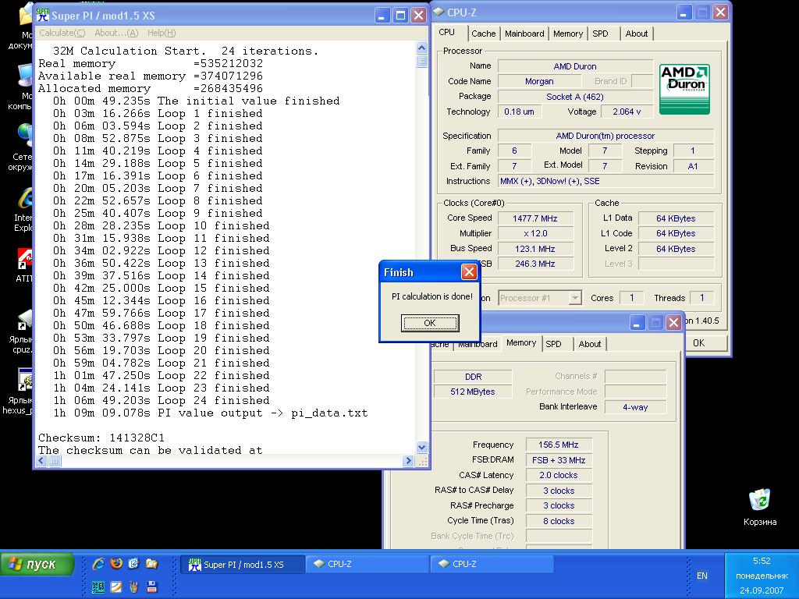Click the AMD Duron logo
This screenshot has width=799, height=599.
[x=684, y=89]
